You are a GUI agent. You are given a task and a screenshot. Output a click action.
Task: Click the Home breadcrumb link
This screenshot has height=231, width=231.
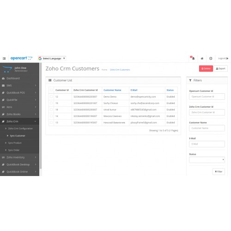click(104, 70)
